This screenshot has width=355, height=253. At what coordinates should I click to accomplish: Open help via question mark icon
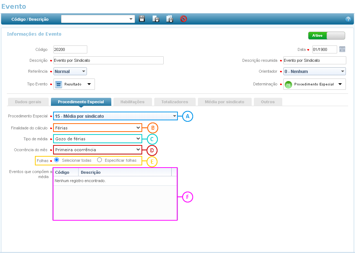pyautogui.click(x=348, y=19)
